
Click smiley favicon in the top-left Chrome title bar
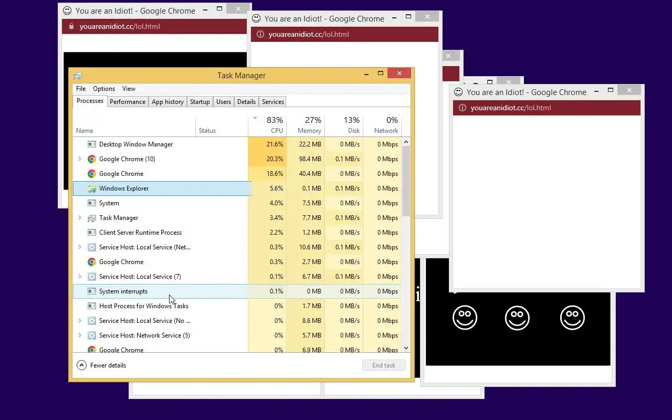click(x=67, y=10)
